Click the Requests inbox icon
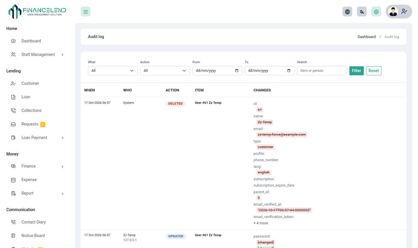This screenshot has height=248, width=418. click(x=13, y=124)
